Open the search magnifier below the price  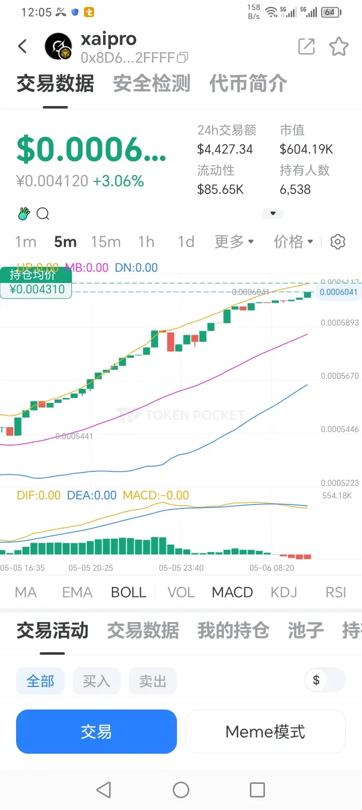point(43,214)
